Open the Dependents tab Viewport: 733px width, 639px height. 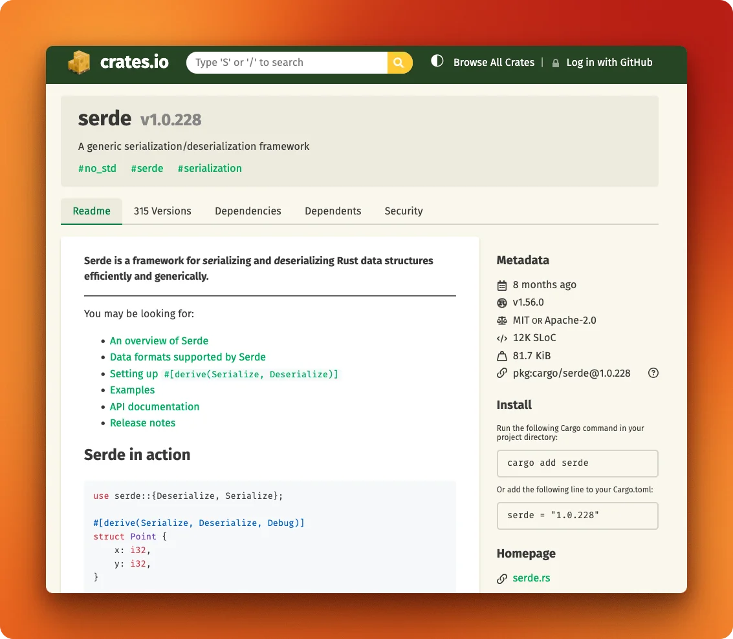coord(333,211)
